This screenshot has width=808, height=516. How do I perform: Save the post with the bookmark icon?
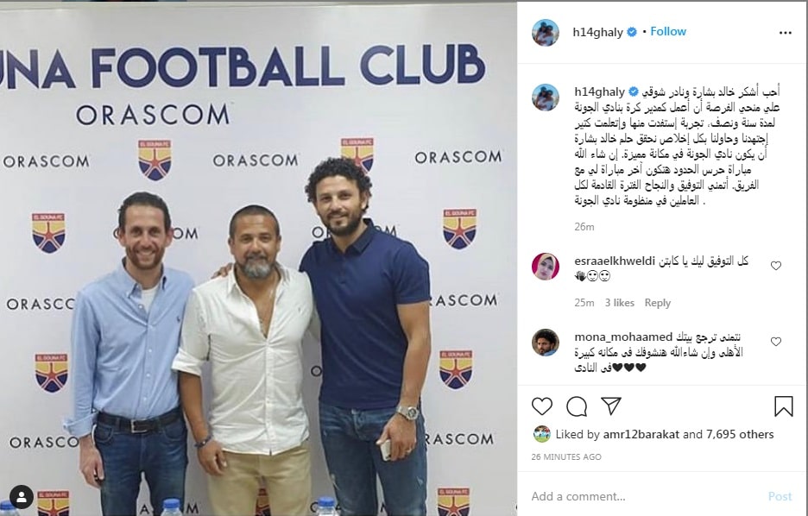coord(783,406)
